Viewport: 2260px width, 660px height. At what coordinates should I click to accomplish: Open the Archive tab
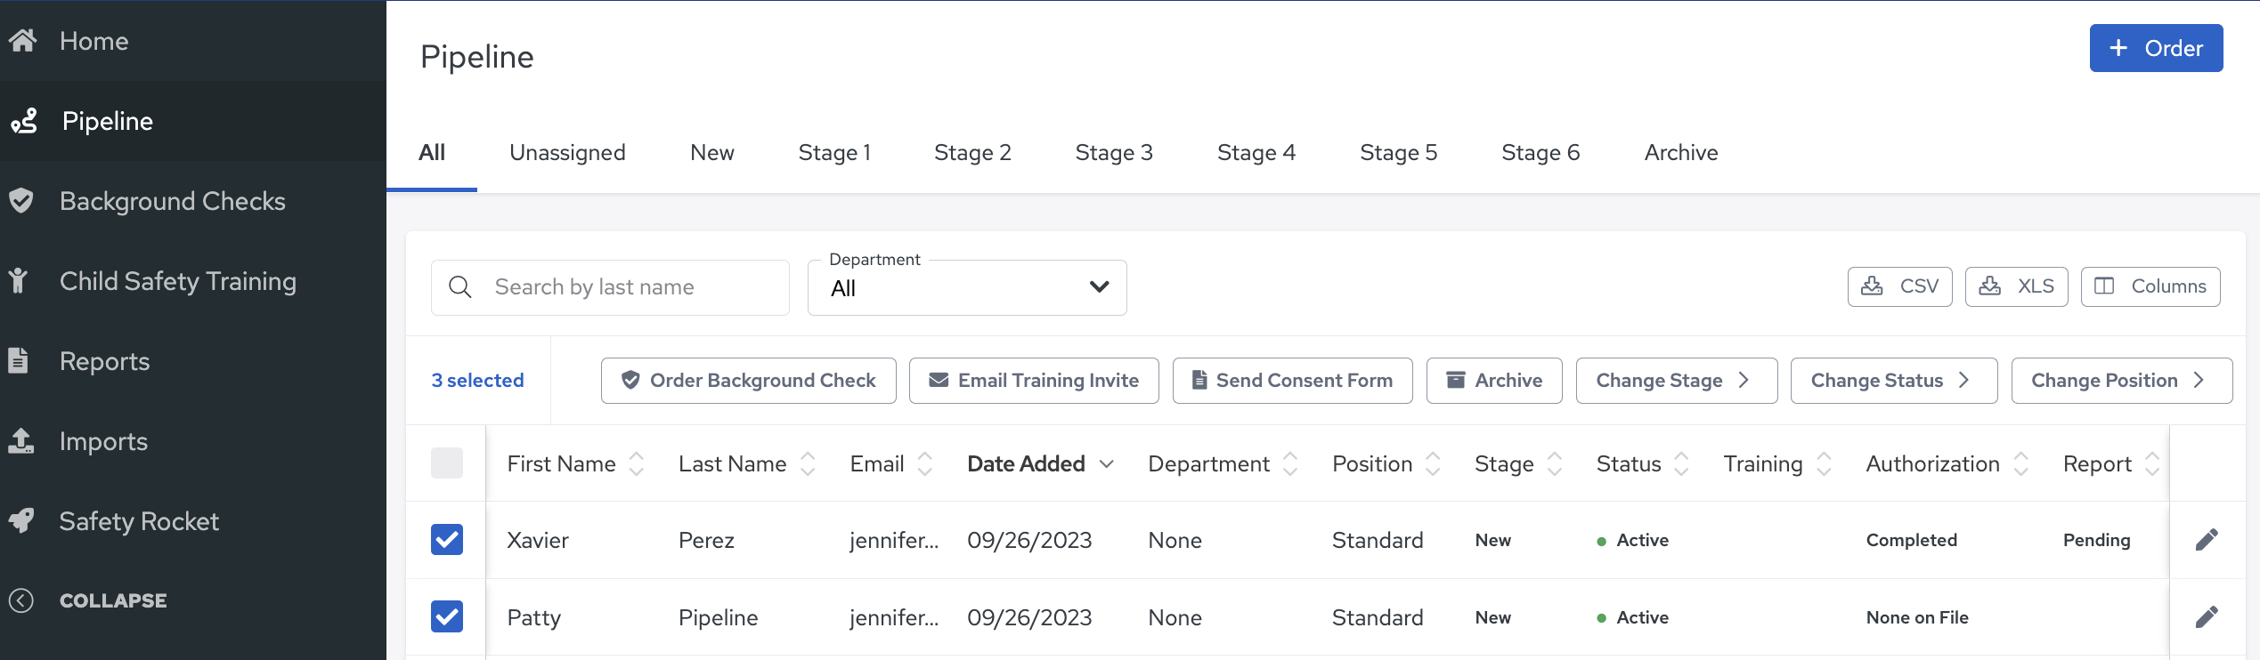click(x=1681, y=152)
